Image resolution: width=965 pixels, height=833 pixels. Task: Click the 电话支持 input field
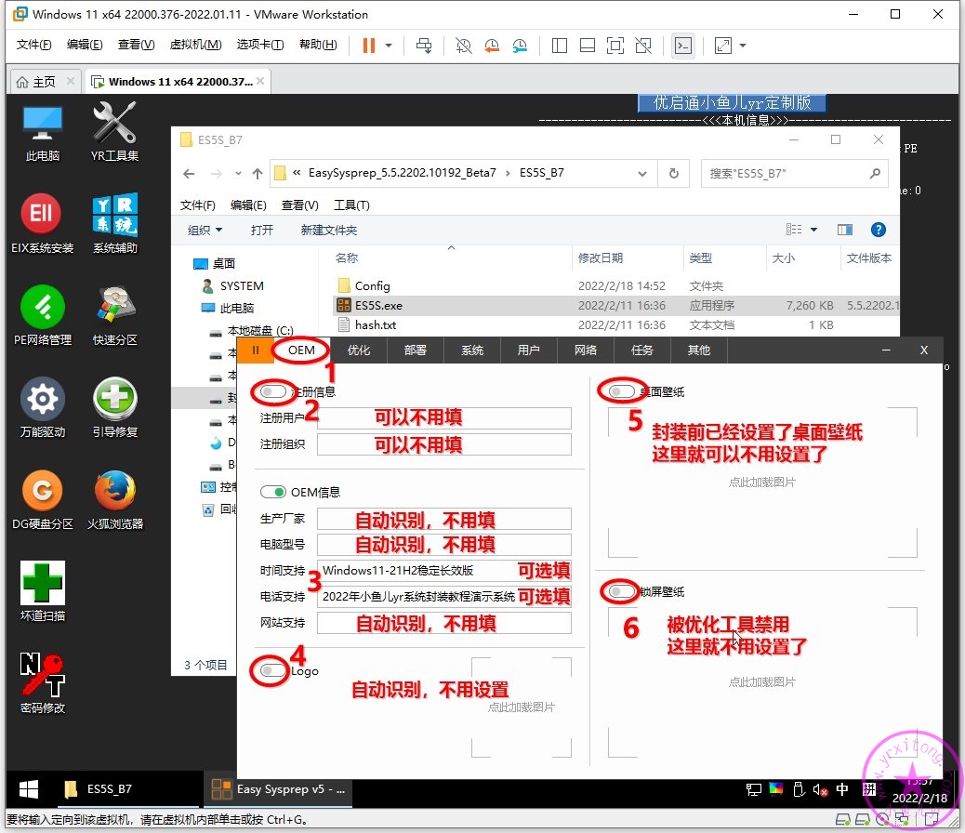[443, 597]
